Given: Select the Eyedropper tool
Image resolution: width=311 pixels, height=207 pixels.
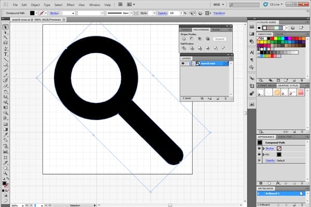Looking at the screenshot, I should tap(6, 135).
